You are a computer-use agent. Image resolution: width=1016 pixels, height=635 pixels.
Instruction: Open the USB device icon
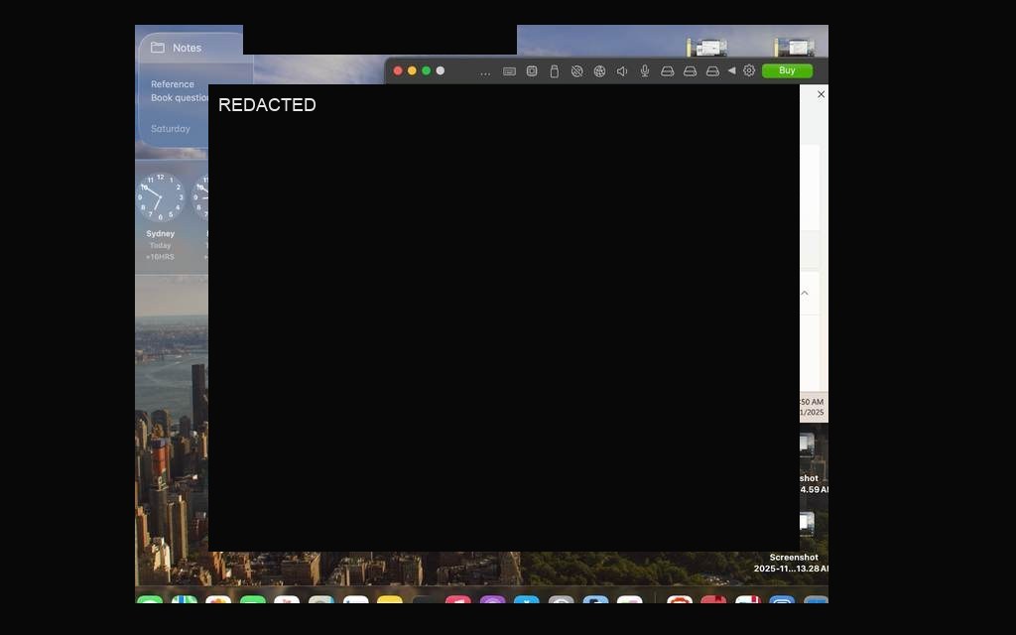point(554,71)
